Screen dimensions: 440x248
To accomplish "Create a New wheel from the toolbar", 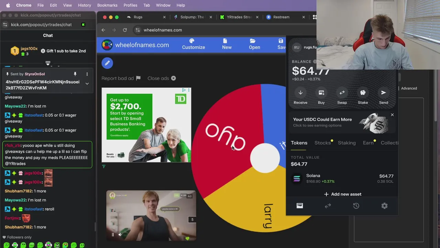I will pos(227,44).
